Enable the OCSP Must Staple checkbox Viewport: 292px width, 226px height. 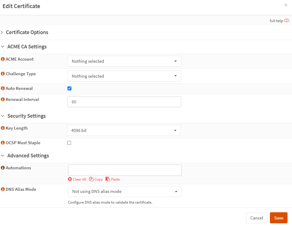tap(69, 143)
